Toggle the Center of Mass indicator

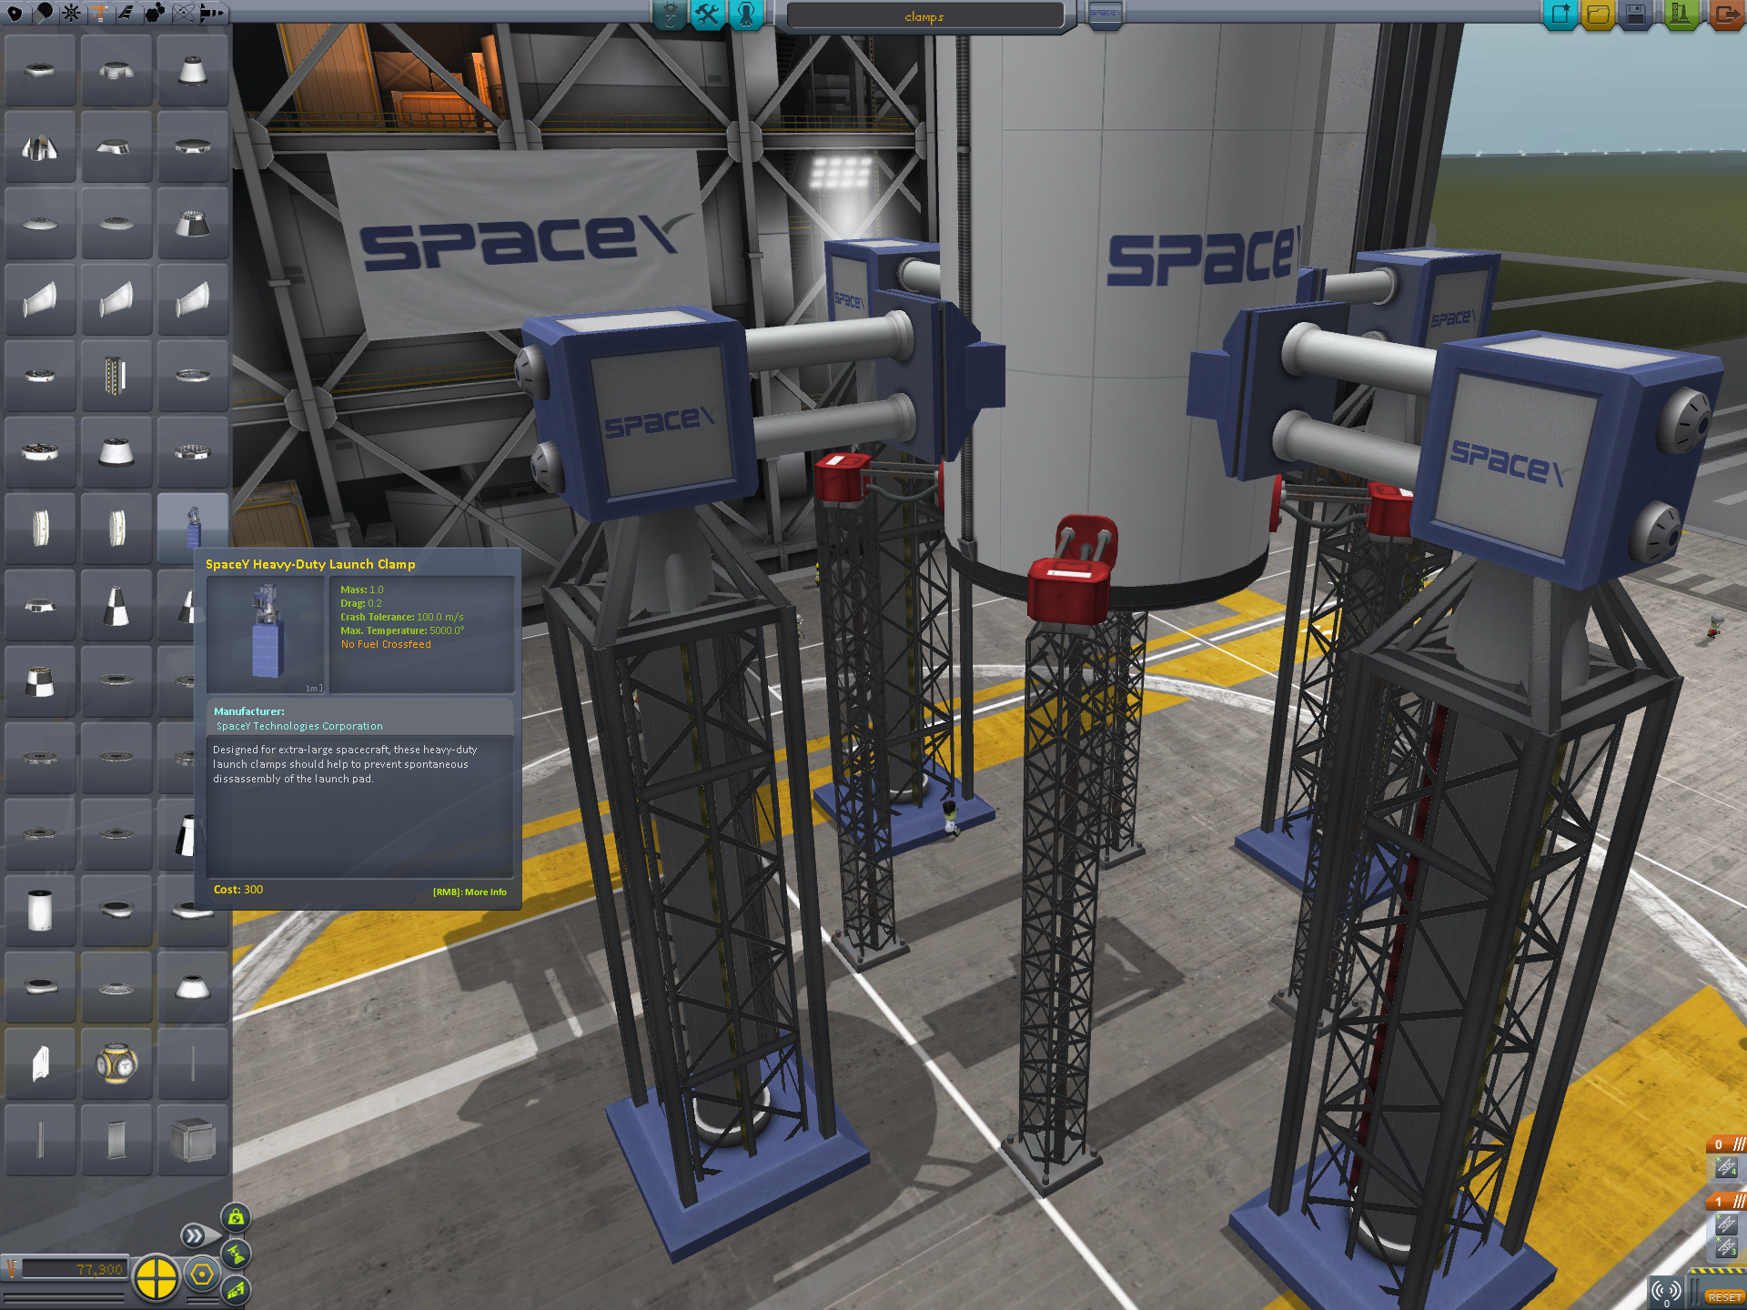pos(236,1217)
